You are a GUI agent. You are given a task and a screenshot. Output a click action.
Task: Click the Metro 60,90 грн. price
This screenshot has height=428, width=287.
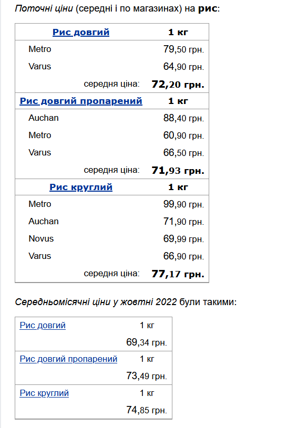183,135
